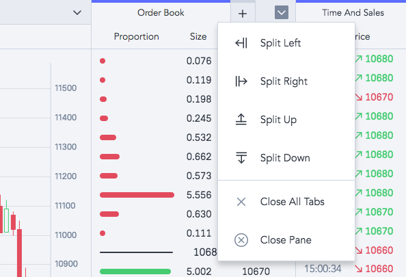This screenshot has width=406, height=277.
Task: Expand the chevron dropdown above the chart
Action: (77, 12)
